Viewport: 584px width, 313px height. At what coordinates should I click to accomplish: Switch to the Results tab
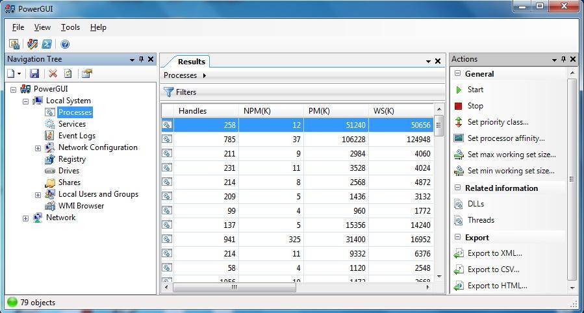pyautogui.click(x=192, y=62)
